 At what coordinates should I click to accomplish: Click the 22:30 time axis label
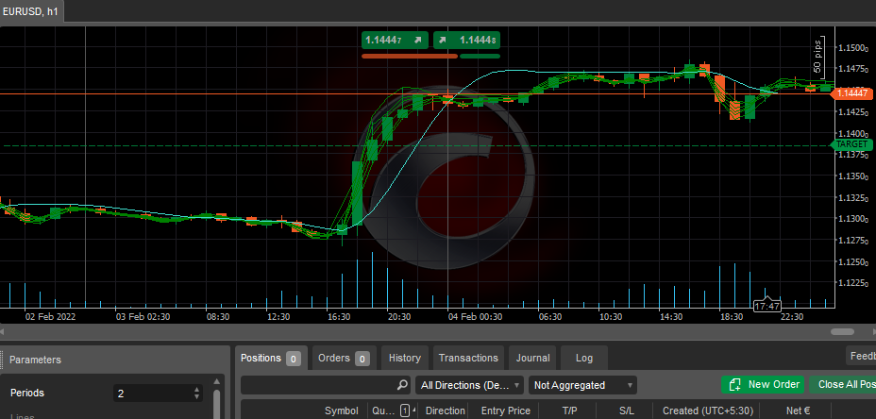[791, 317]
